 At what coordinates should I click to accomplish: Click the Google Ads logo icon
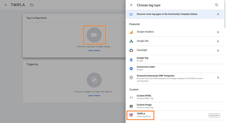point(131,41)
